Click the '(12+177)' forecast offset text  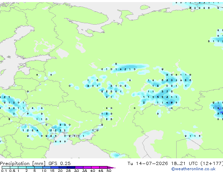click(x=212, y=164)
